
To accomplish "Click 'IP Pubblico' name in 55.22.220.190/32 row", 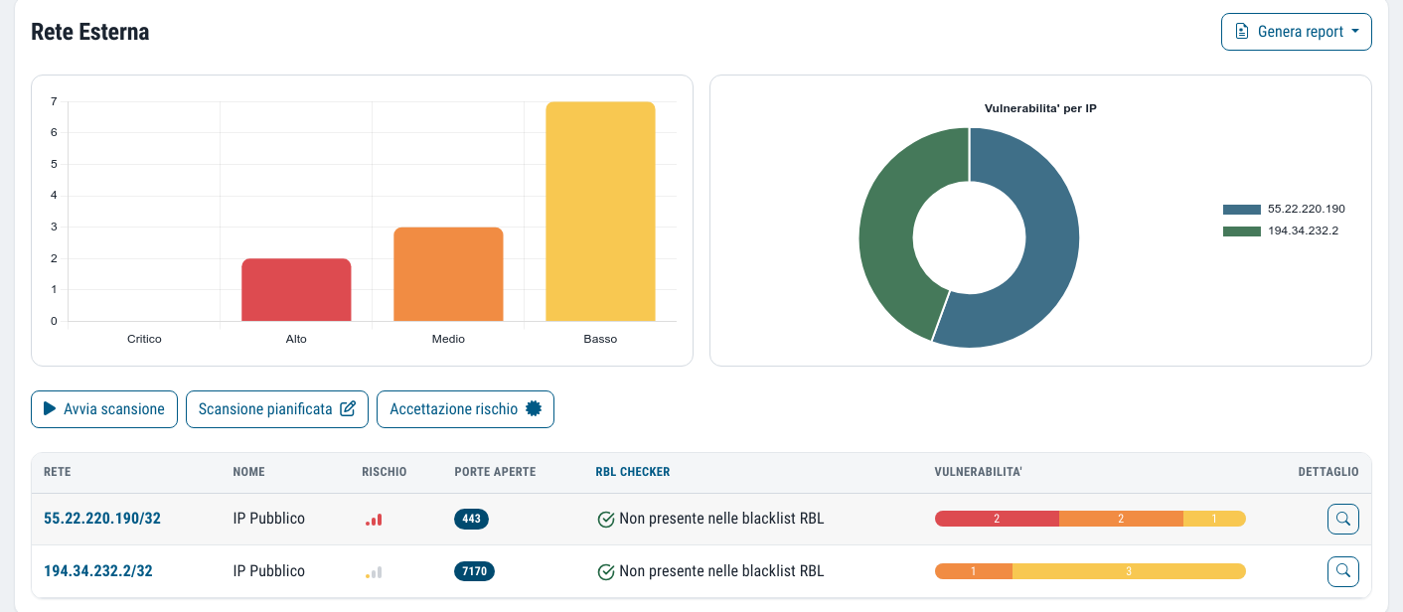I will pos(268,519).
